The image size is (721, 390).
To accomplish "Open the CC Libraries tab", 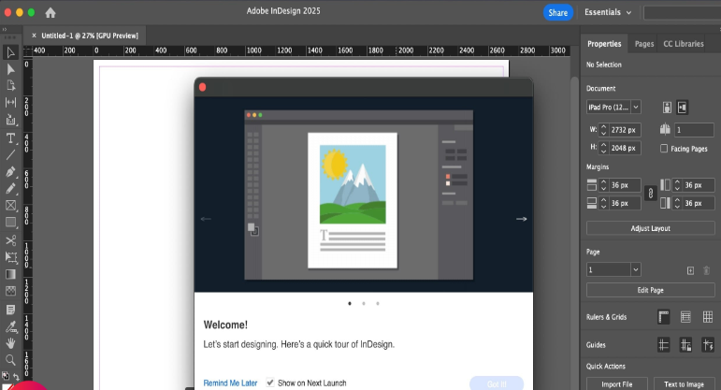I will coord(683,44).
